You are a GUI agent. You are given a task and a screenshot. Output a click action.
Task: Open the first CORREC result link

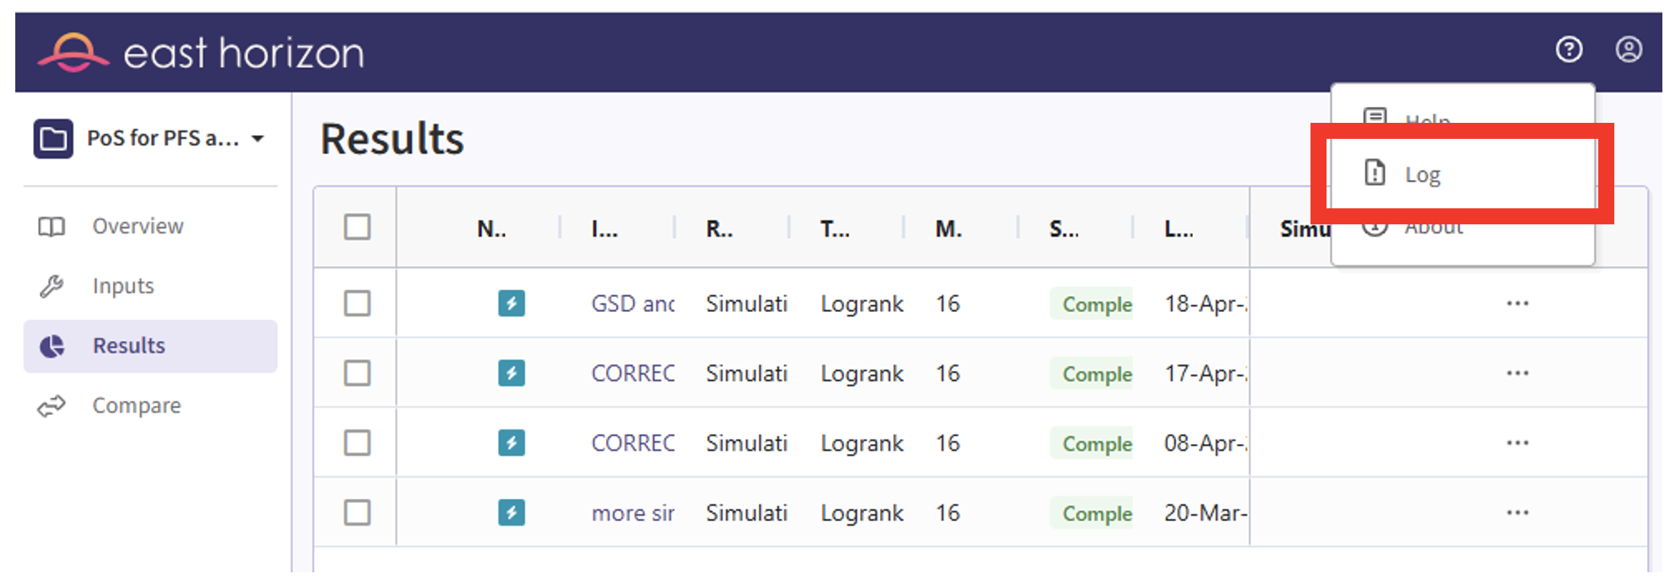[x=632, y=374]
